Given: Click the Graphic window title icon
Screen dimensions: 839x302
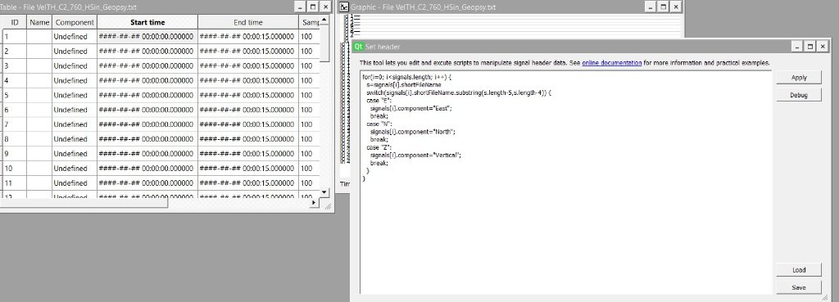Looking at the screenshot, I should point(345,7).
